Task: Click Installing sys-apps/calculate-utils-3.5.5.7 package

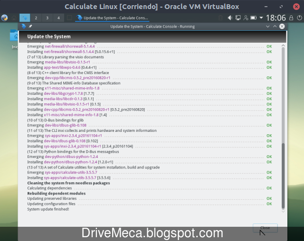Action: tap(70, 178)
